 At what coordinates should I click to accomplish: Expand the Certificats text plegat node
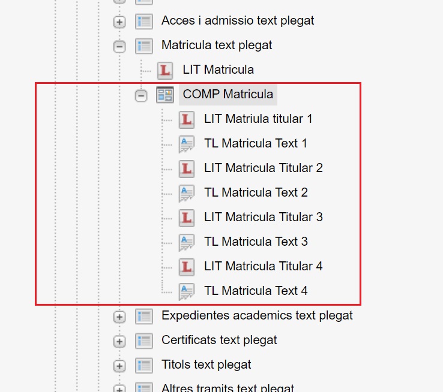coord(119,342)
